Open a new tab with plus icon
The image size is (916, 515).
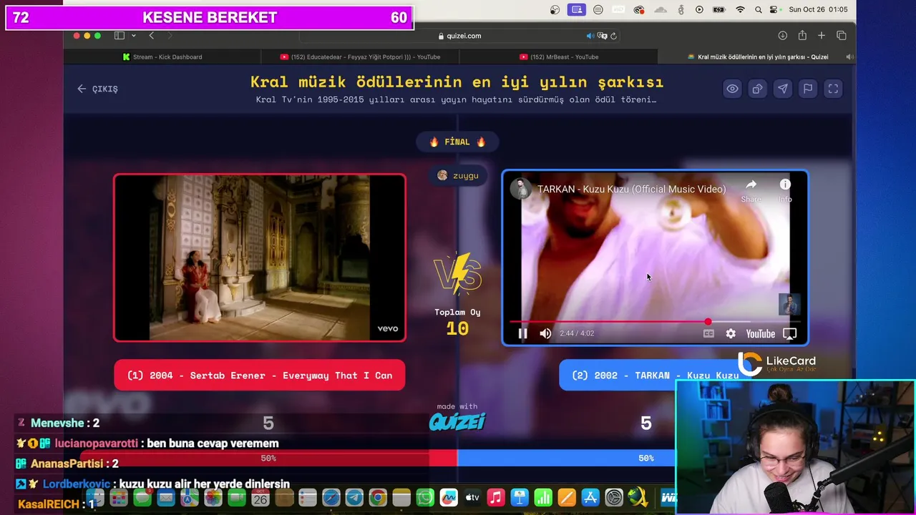[822, 36]
